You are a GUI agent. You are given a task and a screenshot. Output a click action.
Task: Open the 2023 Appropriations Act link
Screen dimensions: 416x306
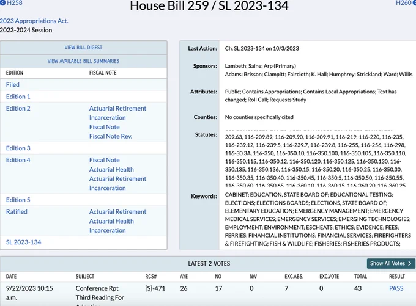[34, 21]
